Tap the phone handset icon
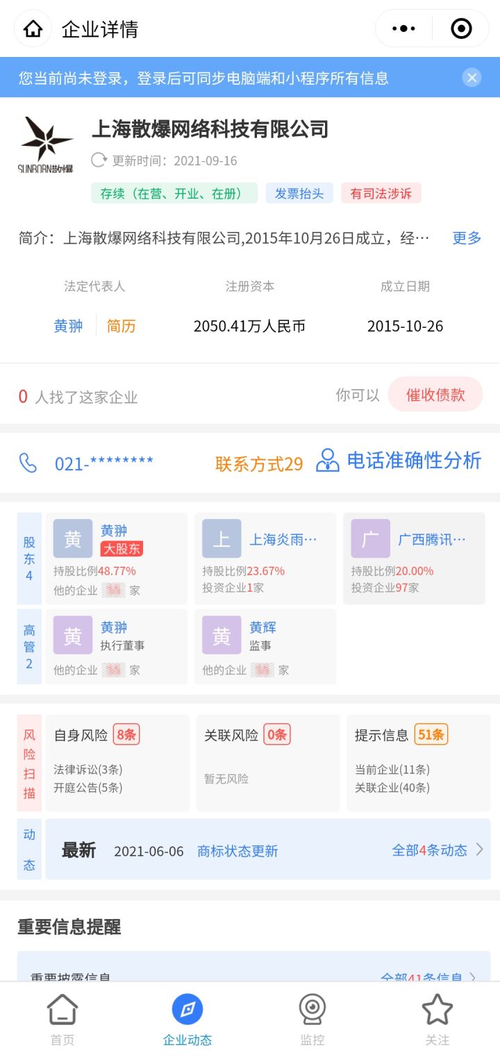 (28, 463)
